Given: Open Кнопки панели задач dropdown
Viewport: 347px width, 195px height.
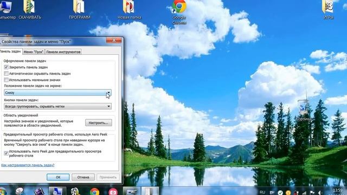Looking at the screenshot, I should [57, 106].
